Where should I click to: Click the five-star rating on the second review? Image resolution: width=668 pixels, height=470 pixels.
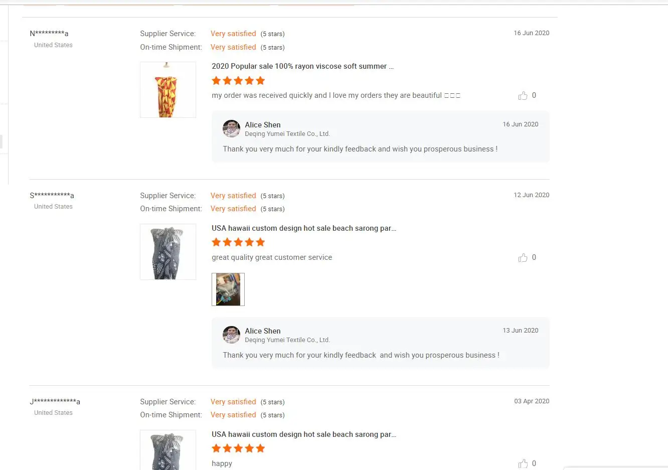(x=238, y=242)
